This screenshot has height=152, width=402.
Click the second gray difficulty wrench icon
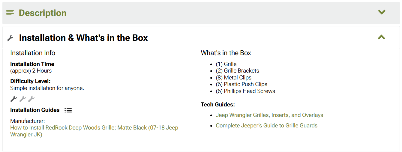coord(22,99)
